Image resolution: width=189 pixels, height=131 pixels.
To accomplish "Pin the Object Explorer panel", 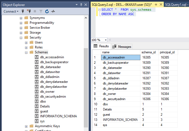I will pos(81,5).
